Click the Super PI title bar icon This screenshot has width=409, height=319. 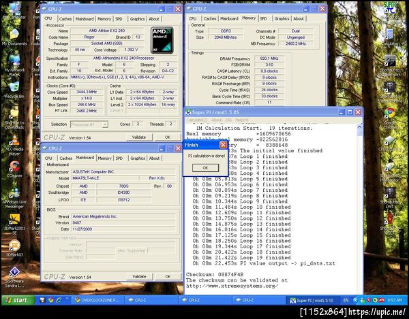(188, 112)
